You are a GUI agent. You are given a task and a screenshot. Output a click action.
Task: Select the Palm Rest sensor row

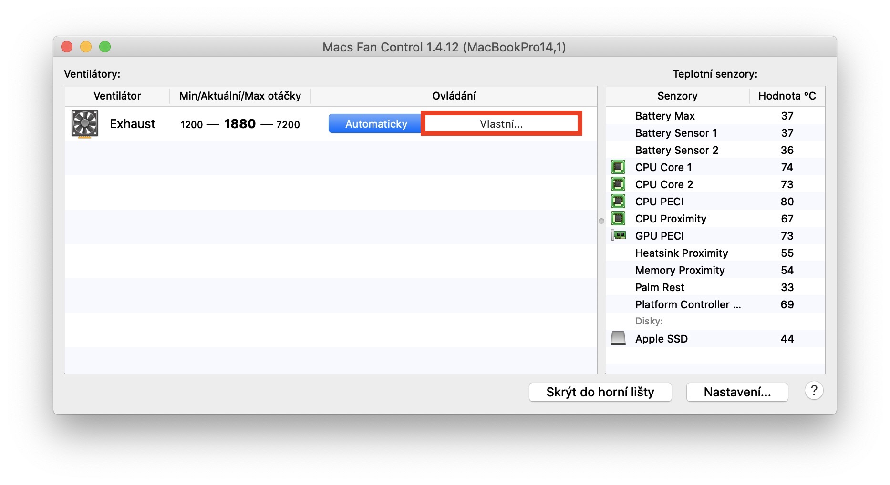[715, 287]
